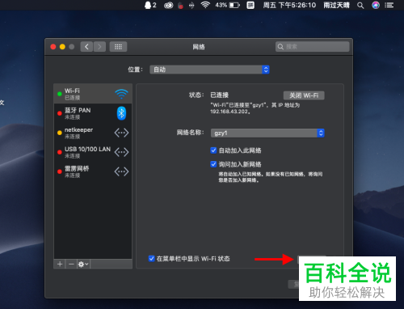Viewport: 404px width, 309px height.
Task: Remove selected service with minus button
Action: click(x=71, y=264)
